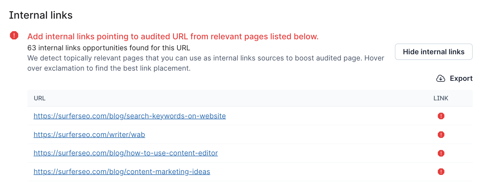Image resolution: width=482 pixels, height=182 pixels.
Task: Visit the how-to-use-content-editor blog link
Action: [x=126, y=153]
